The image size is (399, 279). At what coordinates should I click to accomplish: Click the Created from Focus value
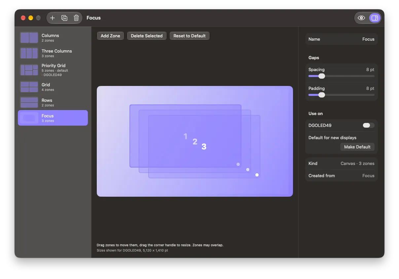click(368, 176)
